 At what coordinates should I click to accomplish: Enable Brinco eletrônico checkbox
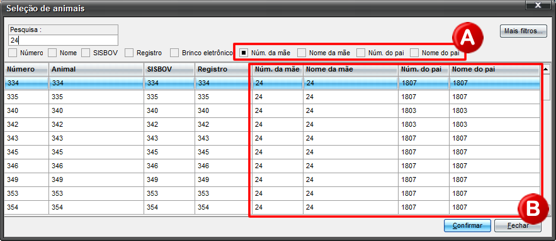[x=174, y=53]
